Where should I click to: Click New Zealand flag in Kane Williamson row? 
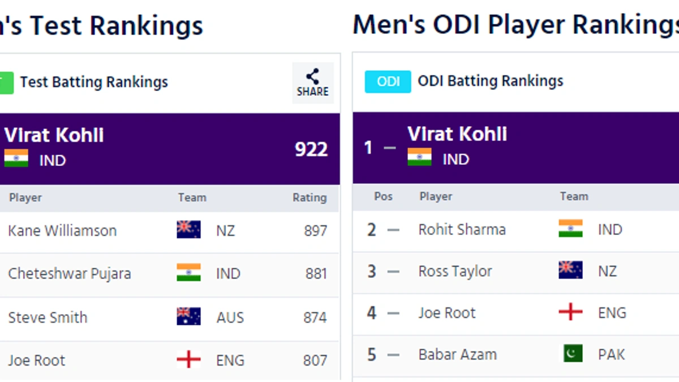[x=188, y=229]
